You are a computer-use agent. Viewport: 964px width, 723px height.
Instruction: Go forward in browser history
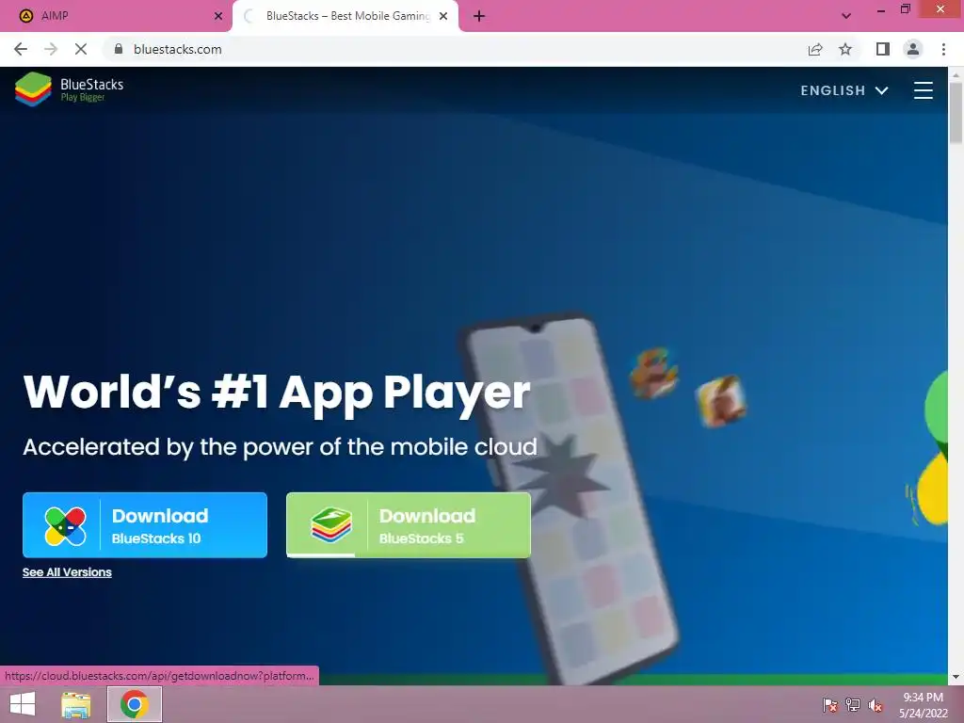pos(51,49)
